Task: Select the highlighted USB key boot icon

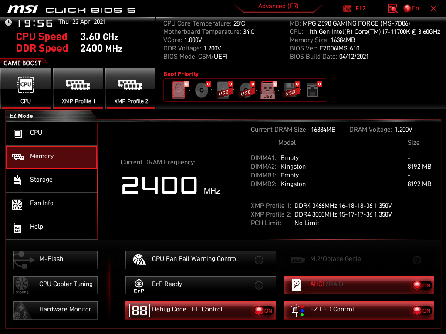Action: [268, 90]
